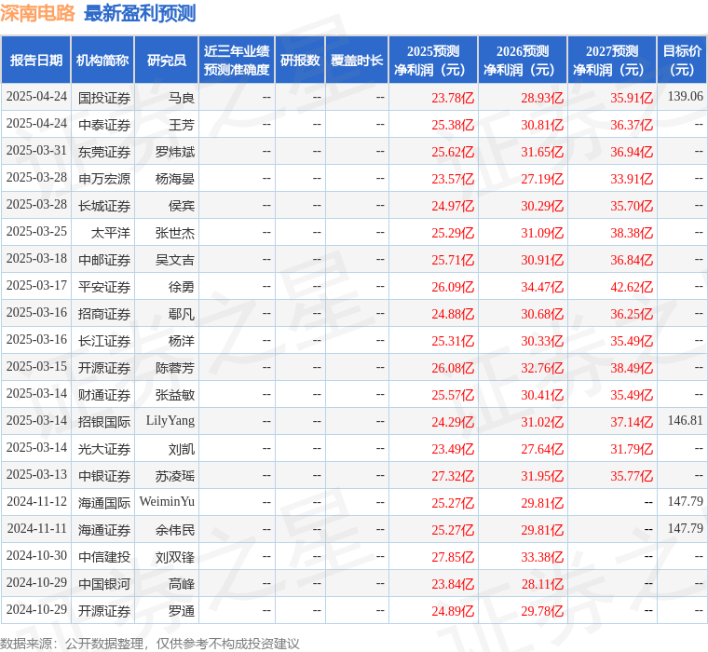Click the 近三年业绩预测准确度 column header

point(237,61)
